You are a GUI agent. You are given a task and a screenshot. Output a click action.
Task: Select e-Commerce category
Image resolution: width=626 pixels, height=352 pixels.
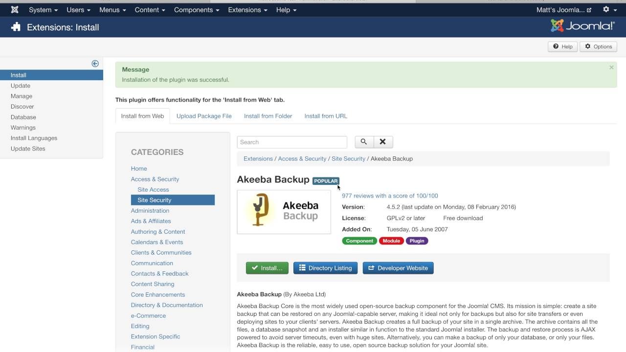[148, 316]
